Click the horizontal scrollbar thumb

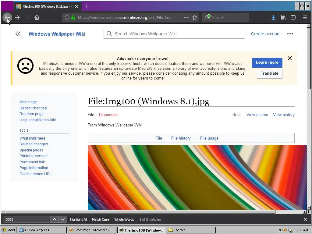coord(140,212)
